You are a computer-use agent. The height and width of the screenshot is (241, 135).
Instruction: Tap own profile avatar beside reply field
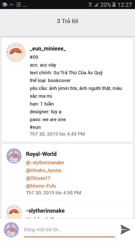coord(11,230)
